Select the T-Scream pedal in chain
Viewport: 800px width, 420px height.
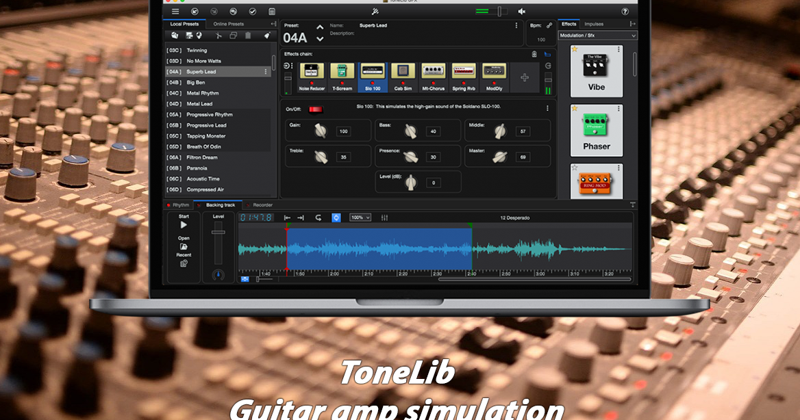342,77
